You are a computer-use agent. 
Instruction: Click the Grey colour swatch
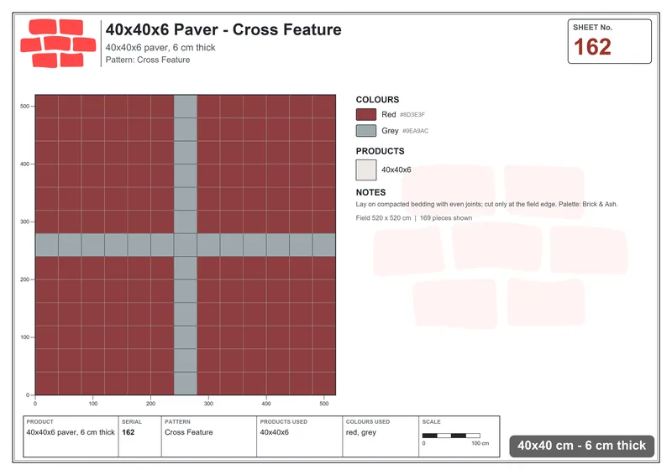(x=366, y=131)
